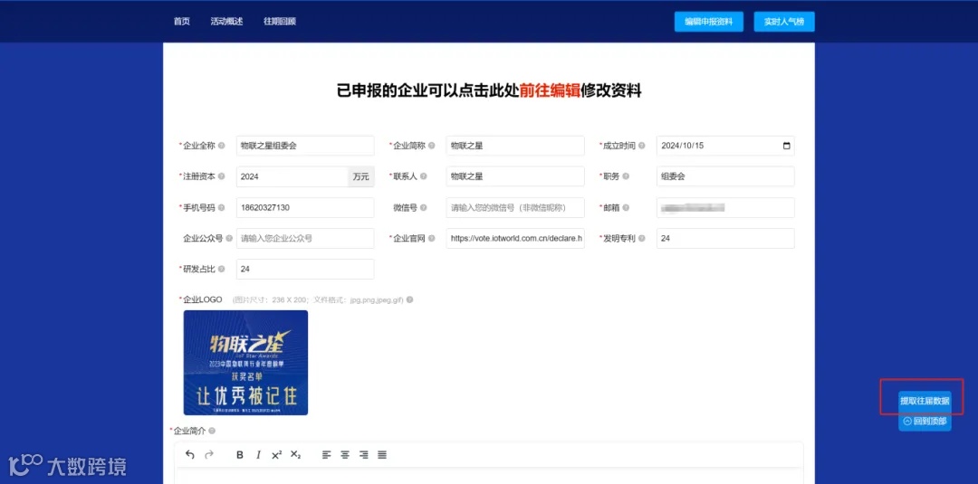978x484 pixels.
Task: Click the redo icon in editor toolbar
Action: (209, 455)
